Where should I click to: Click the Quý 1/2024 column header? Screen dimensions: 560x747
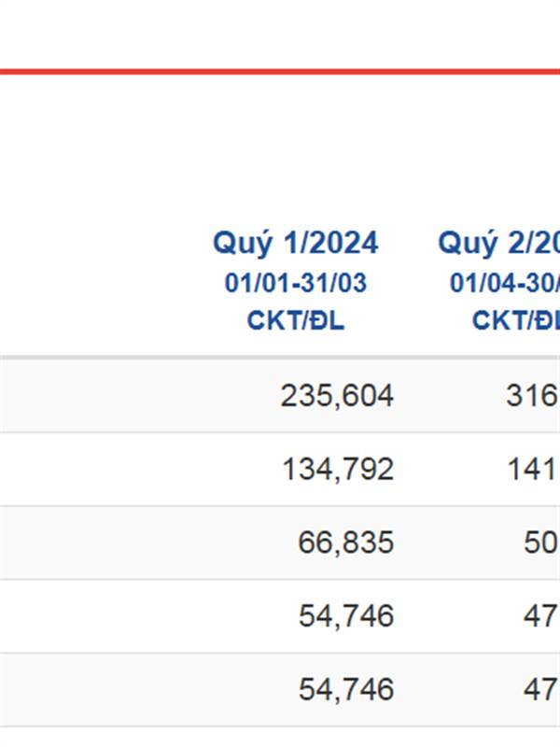point(295,244)
